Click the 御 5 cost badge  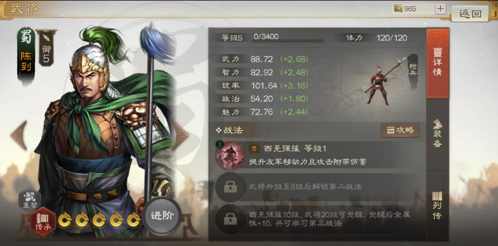coord(46,48)
